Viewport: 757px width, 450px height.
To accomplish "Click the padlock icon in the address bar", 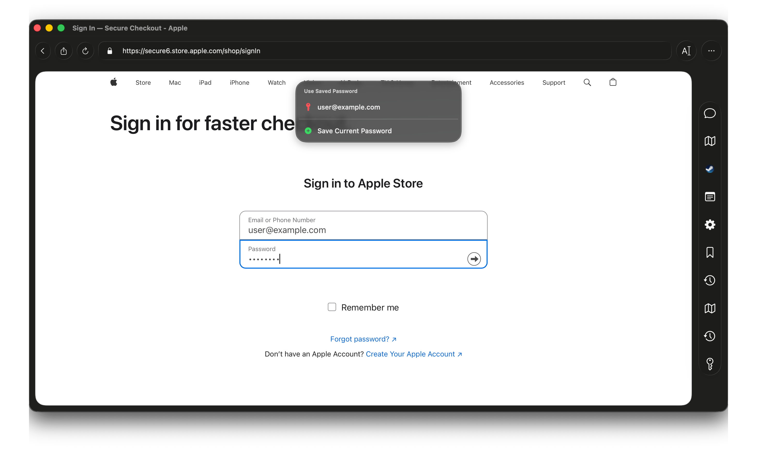I will point(110,51).
